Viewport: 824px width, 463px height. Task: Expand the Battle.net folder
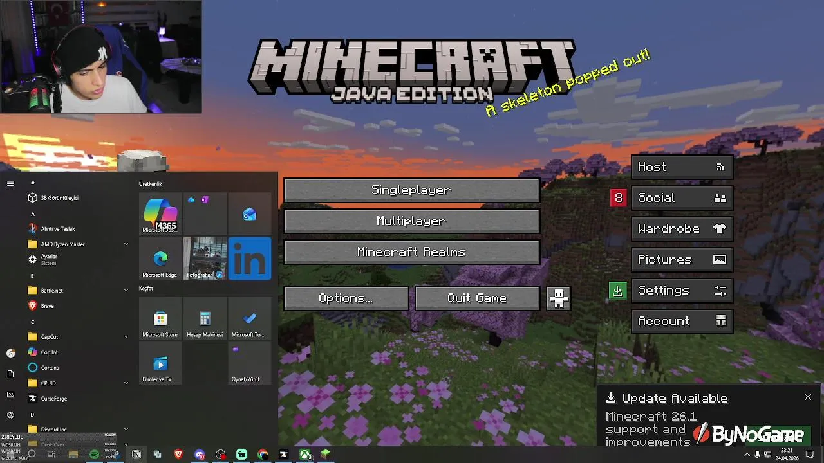[x=77, y=291]
